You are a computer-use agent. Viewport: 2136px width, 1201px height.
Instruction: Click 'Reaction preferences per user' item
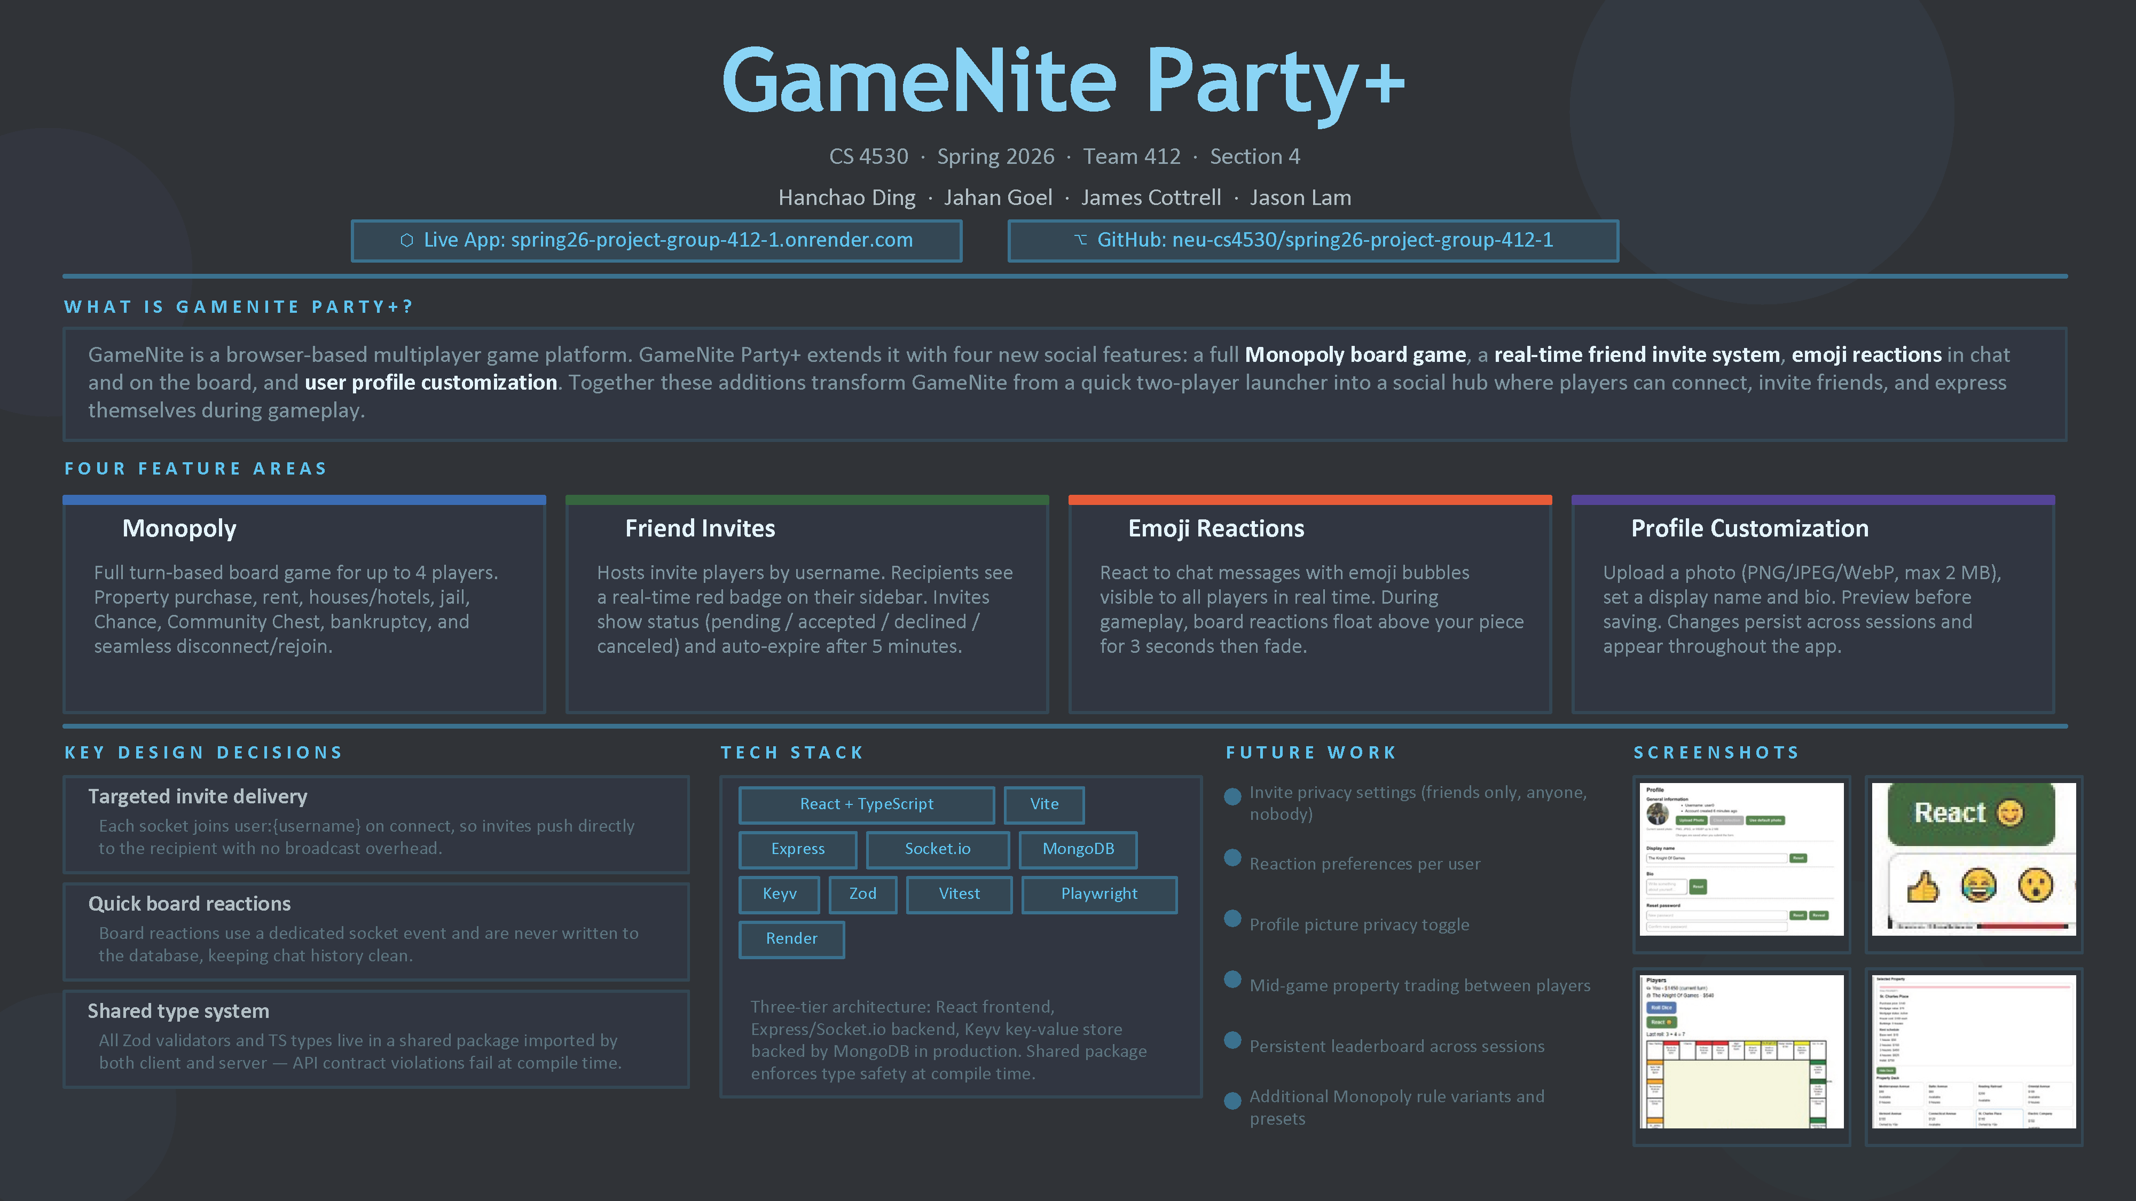[x=1365, y=865]
